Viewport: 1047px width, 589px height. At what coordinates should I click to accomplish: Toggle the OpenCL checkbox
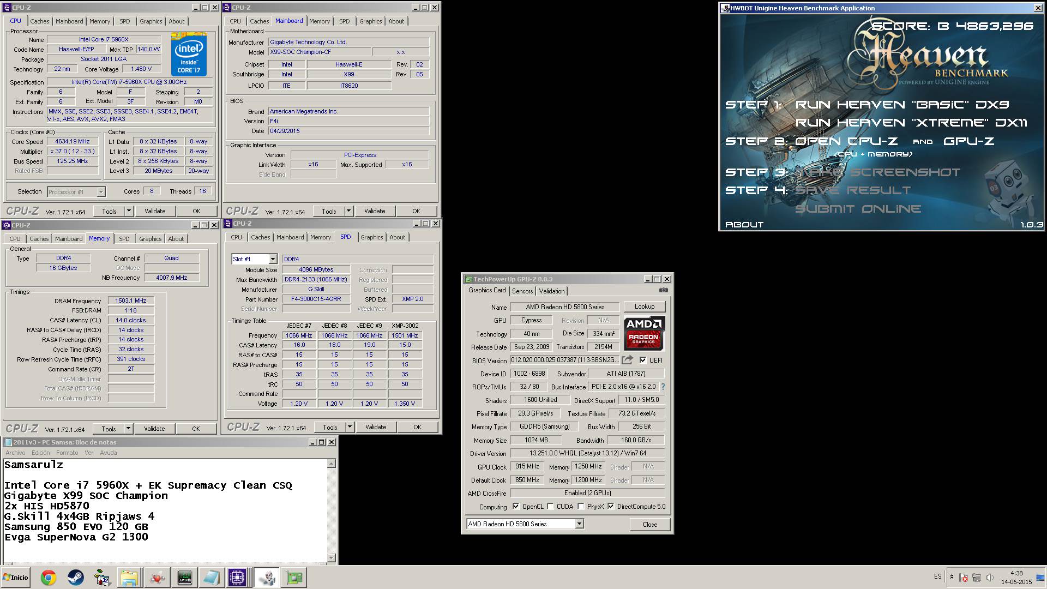point(516,507)
